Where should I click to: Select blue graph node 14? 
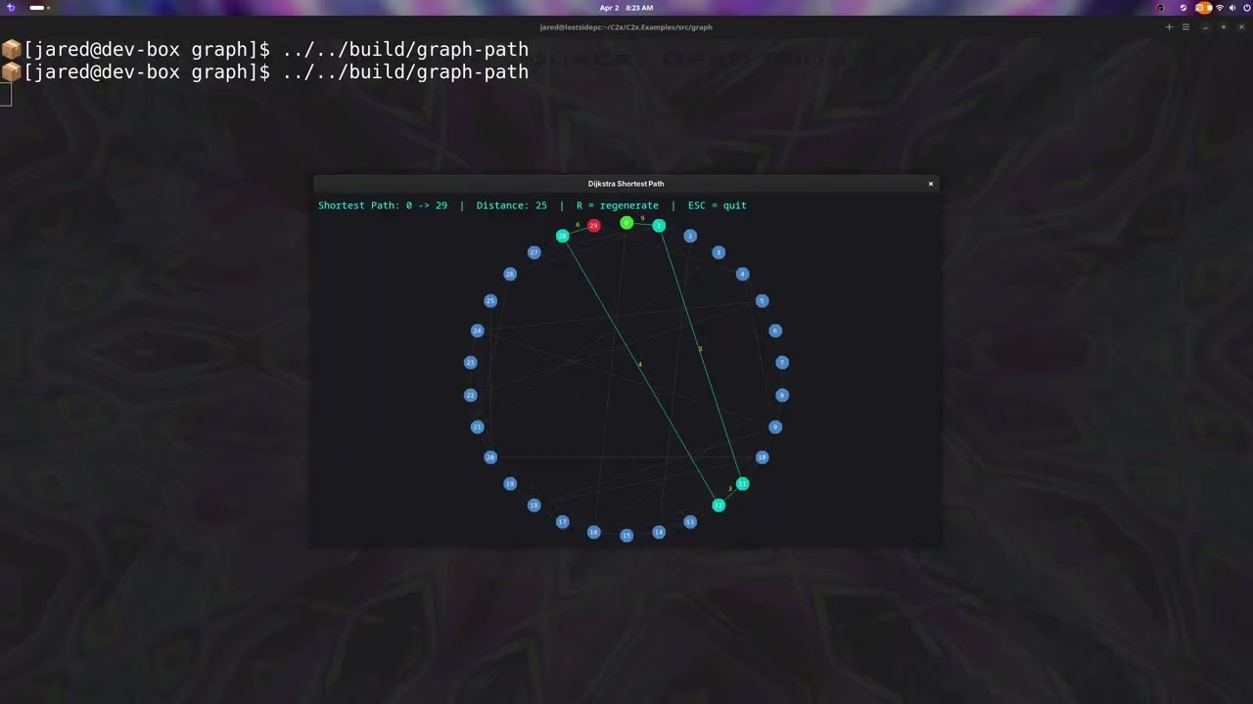pyautogui.click(x=659, y=532)
